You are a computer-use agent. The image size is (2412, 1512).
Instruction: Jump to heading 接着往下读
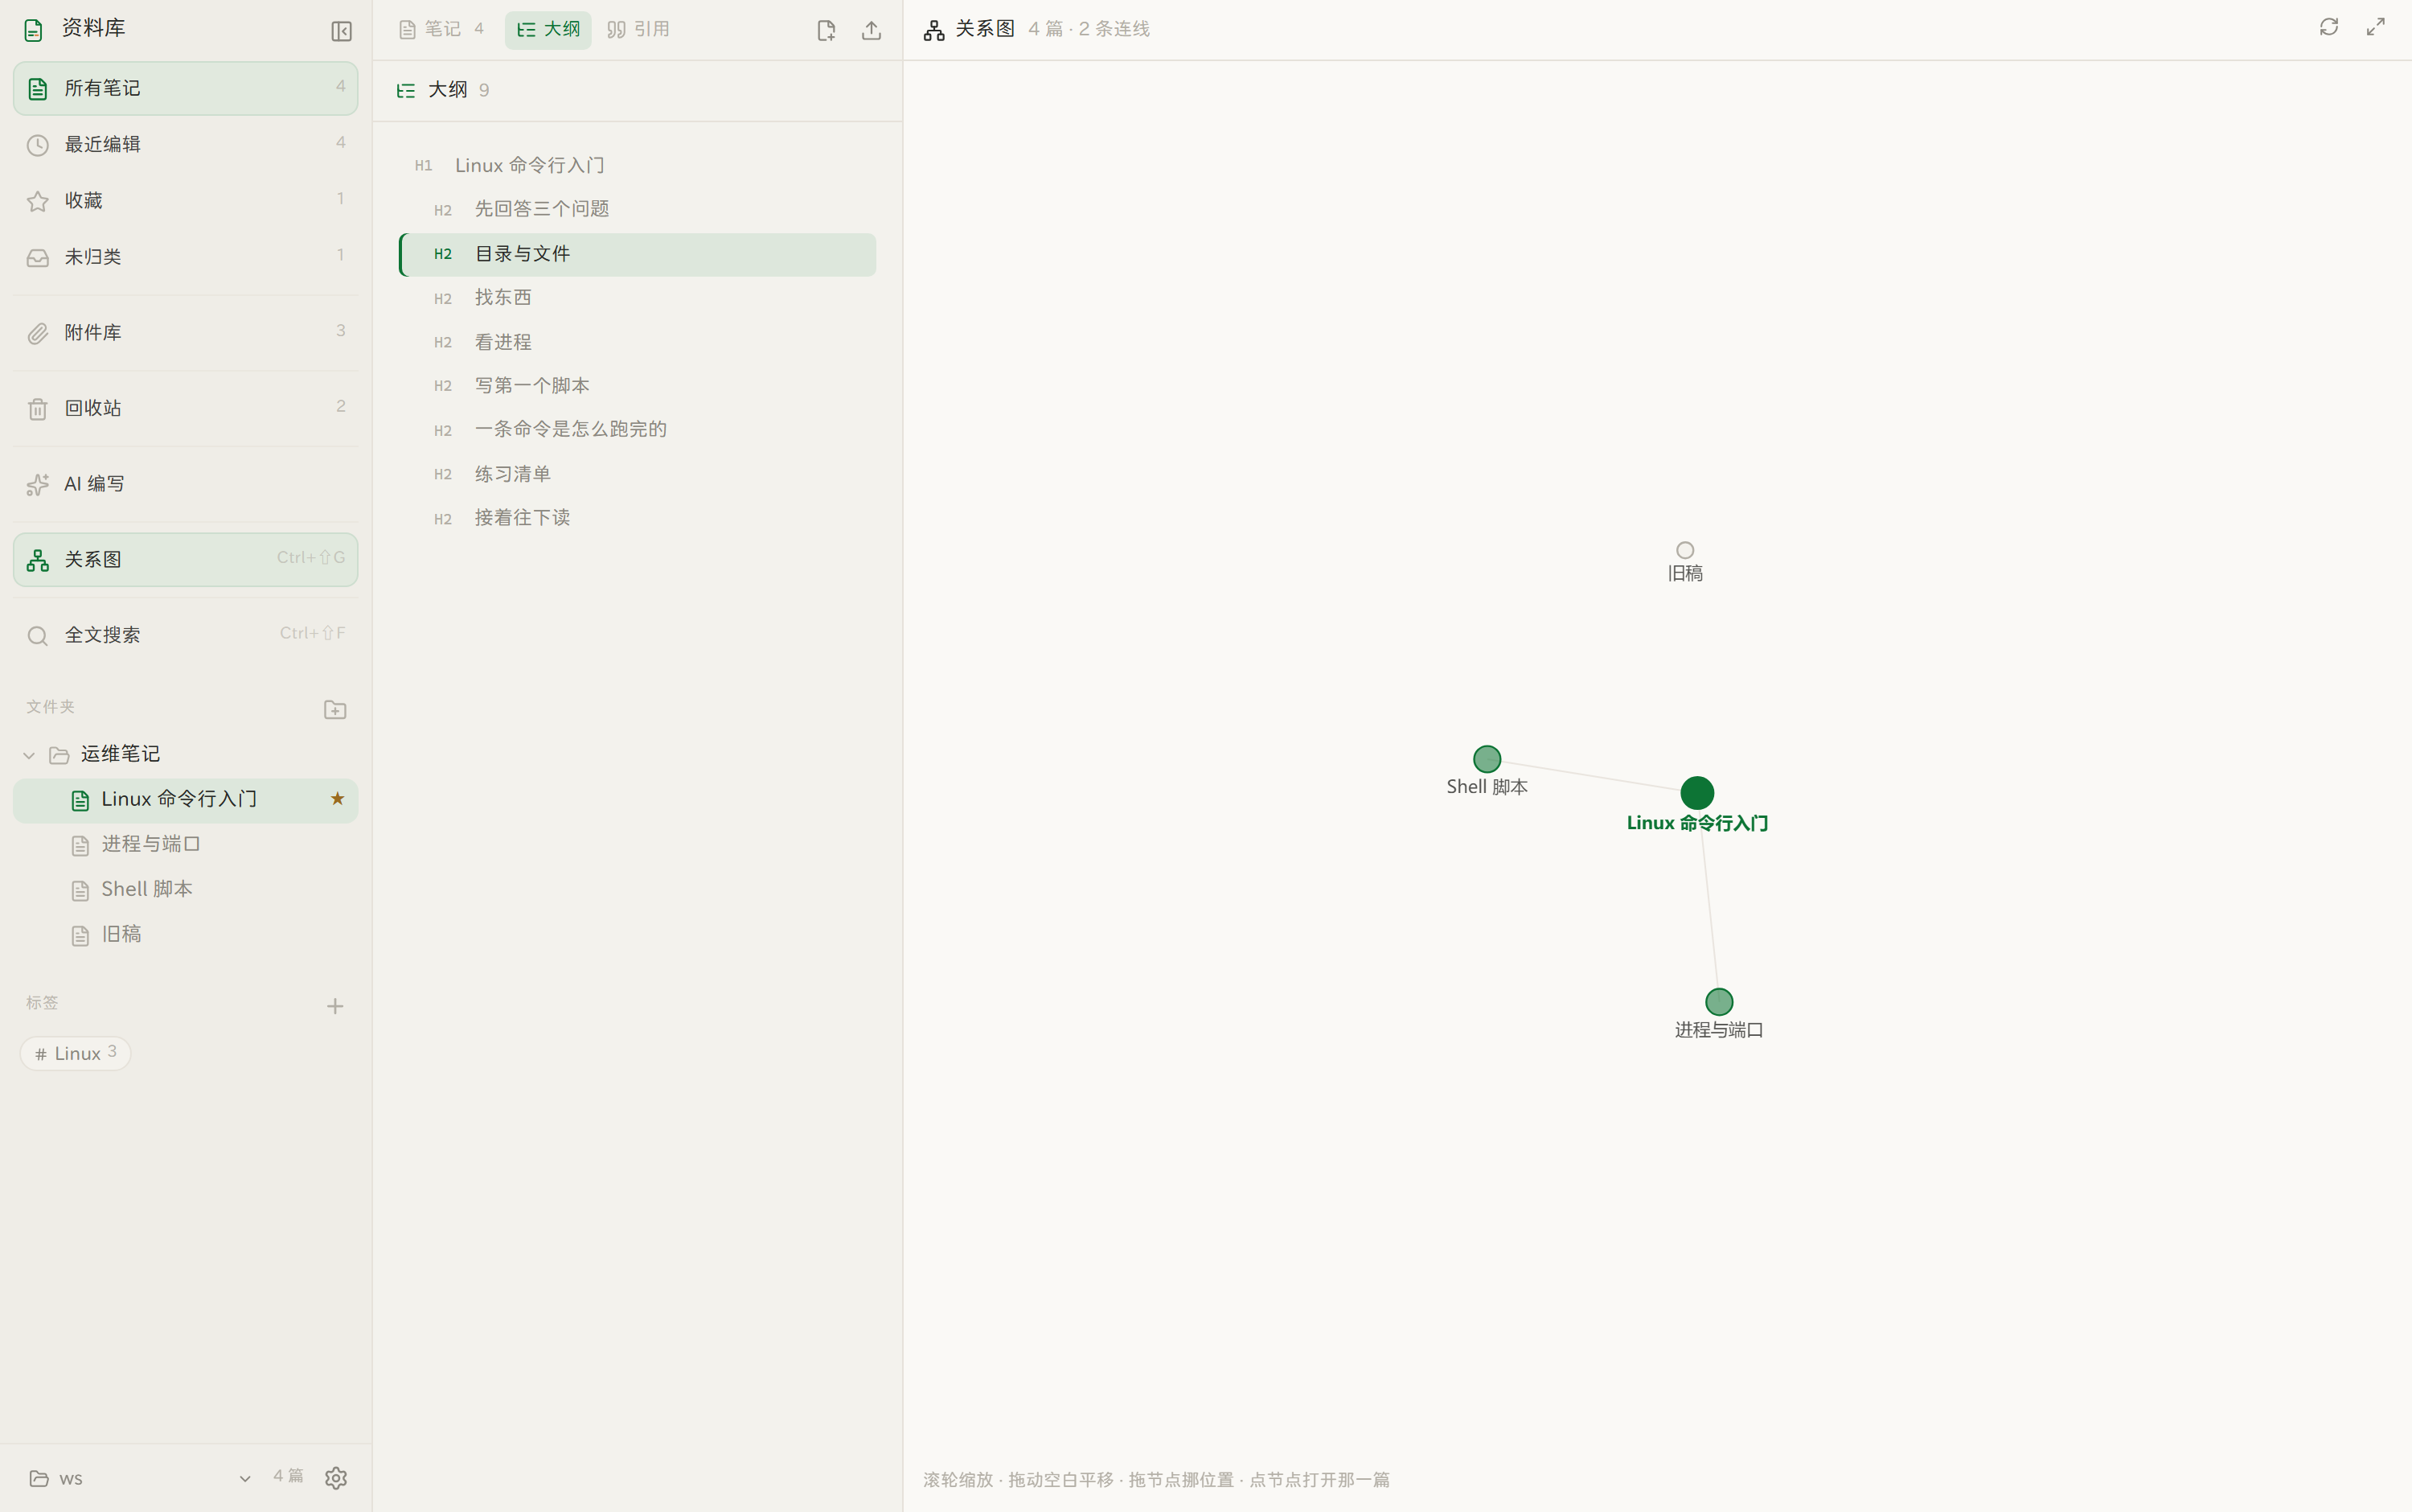click(638, 518)
